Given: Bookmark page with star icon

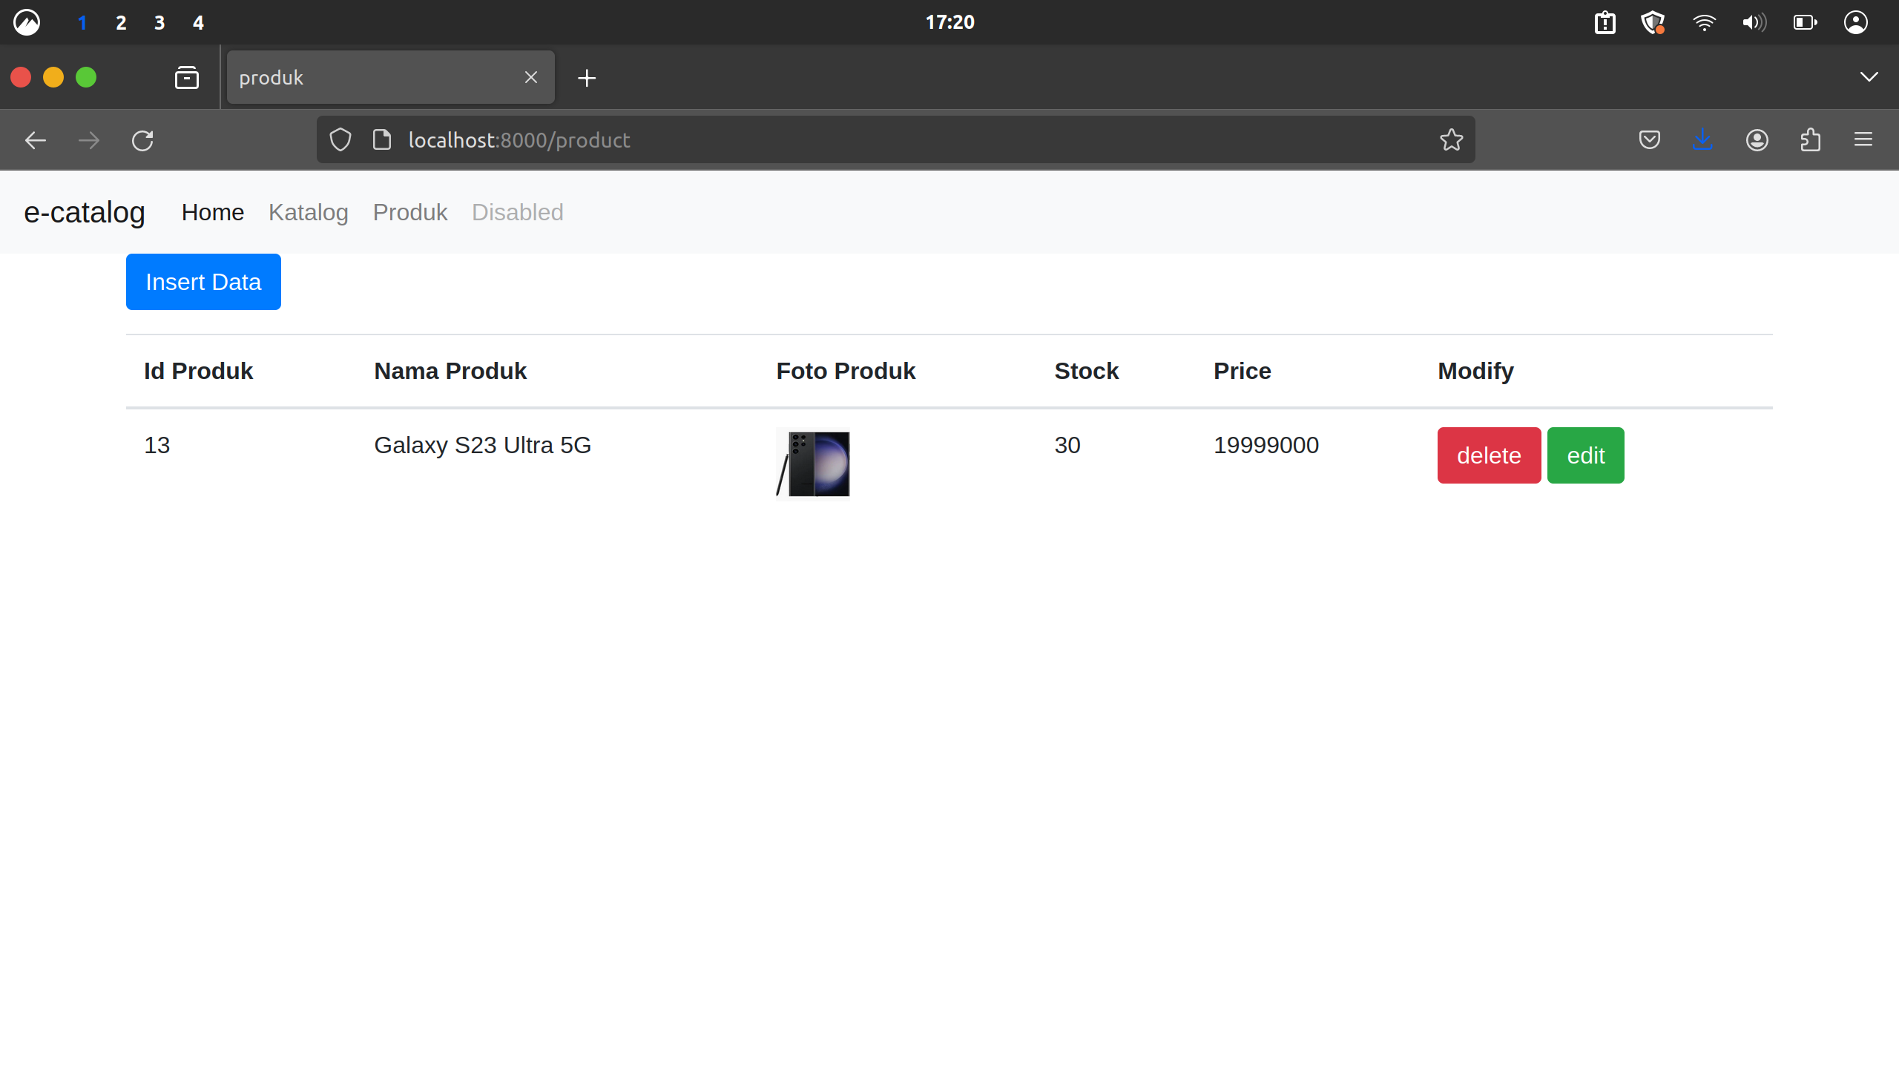Looking at the screenshot, I should click(1451, 140).
